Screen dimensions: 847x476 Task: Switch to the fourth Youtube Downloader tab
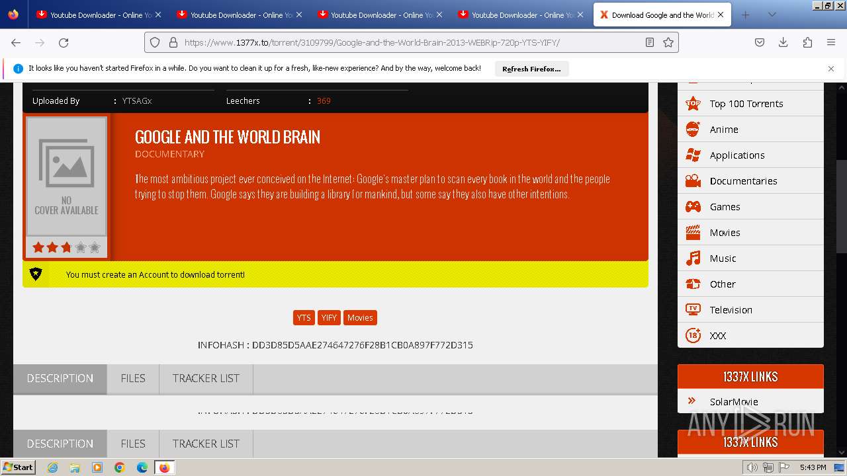coord(519,15)
